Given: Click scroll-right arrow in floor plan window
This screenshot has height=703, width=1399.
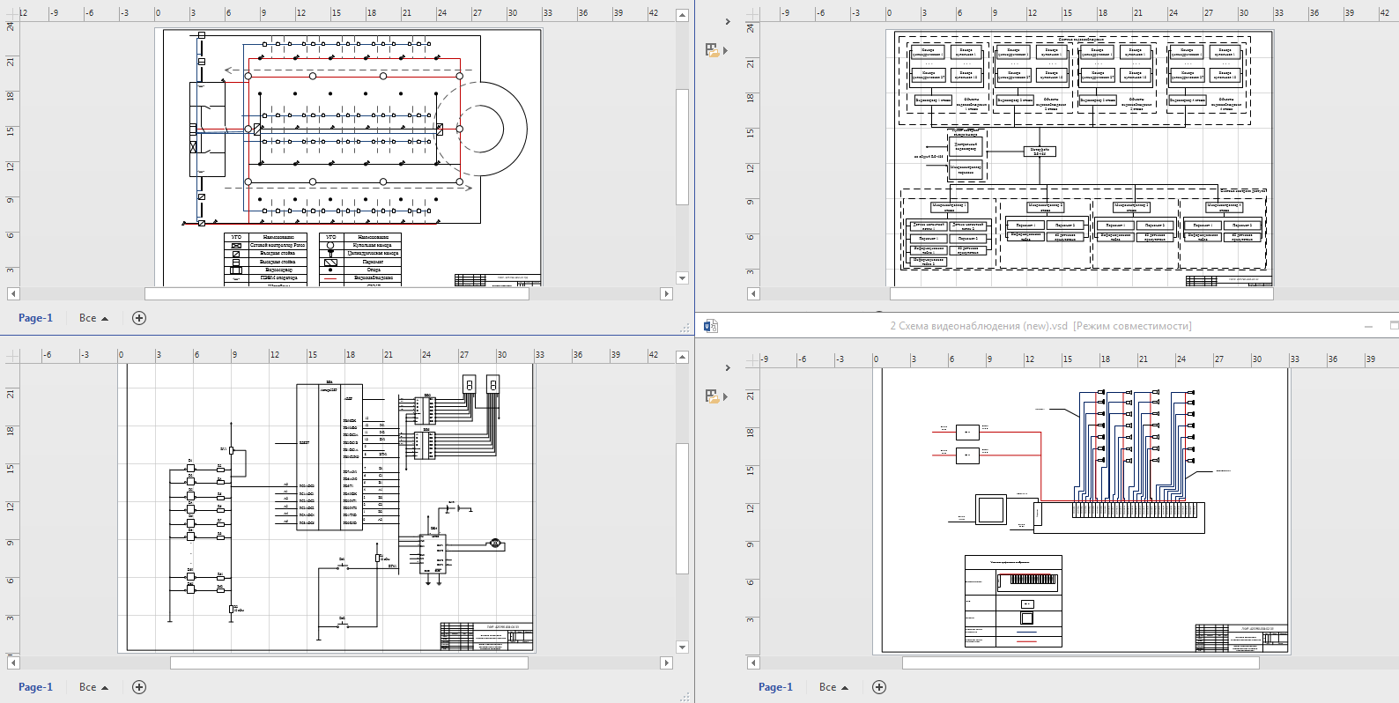Looking at the screenshot, I should [x=667, y=294].
